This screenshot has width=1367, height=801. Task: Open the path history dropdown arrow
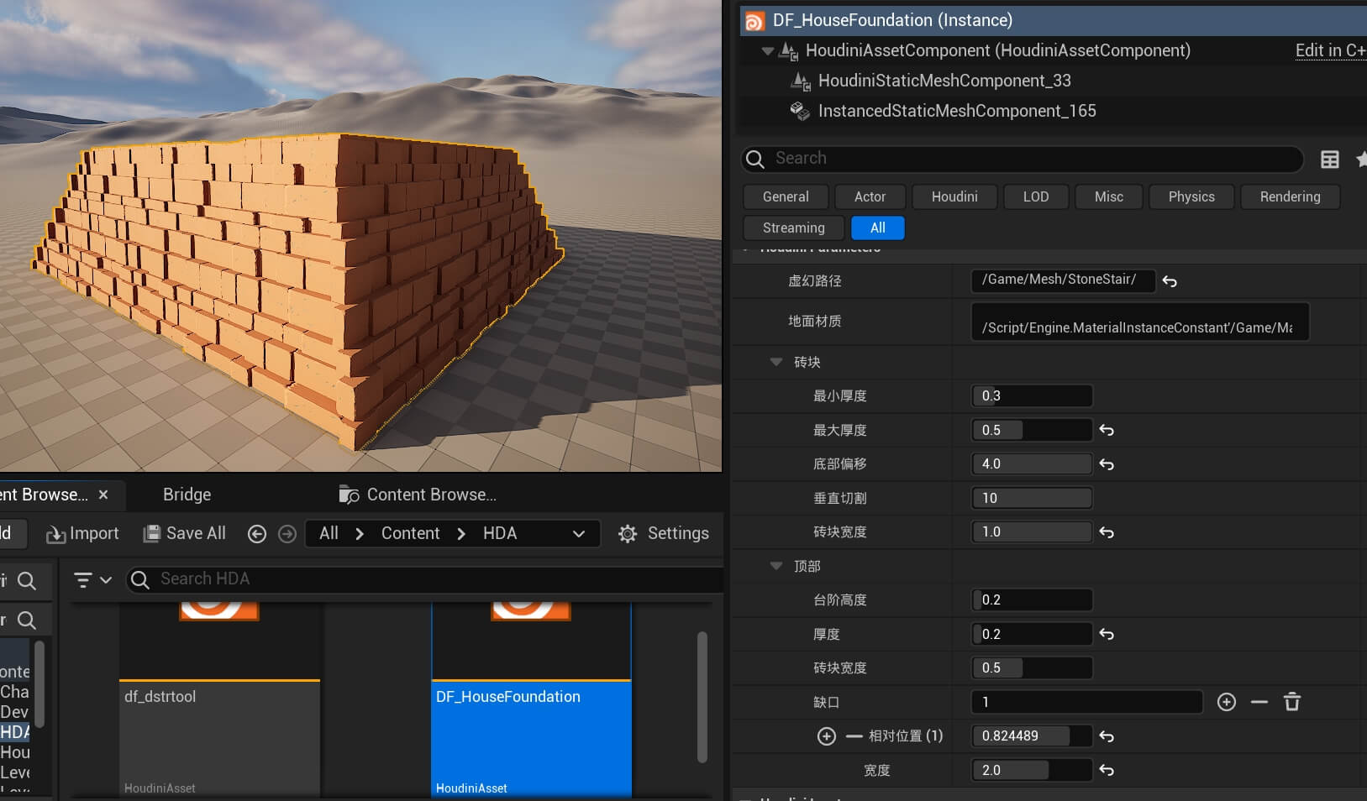[x=579, y=534]
